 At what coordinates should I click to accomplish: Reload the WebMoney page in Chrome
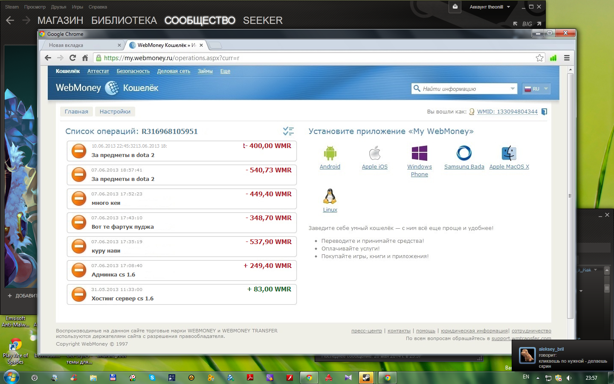tap(72, 58)
